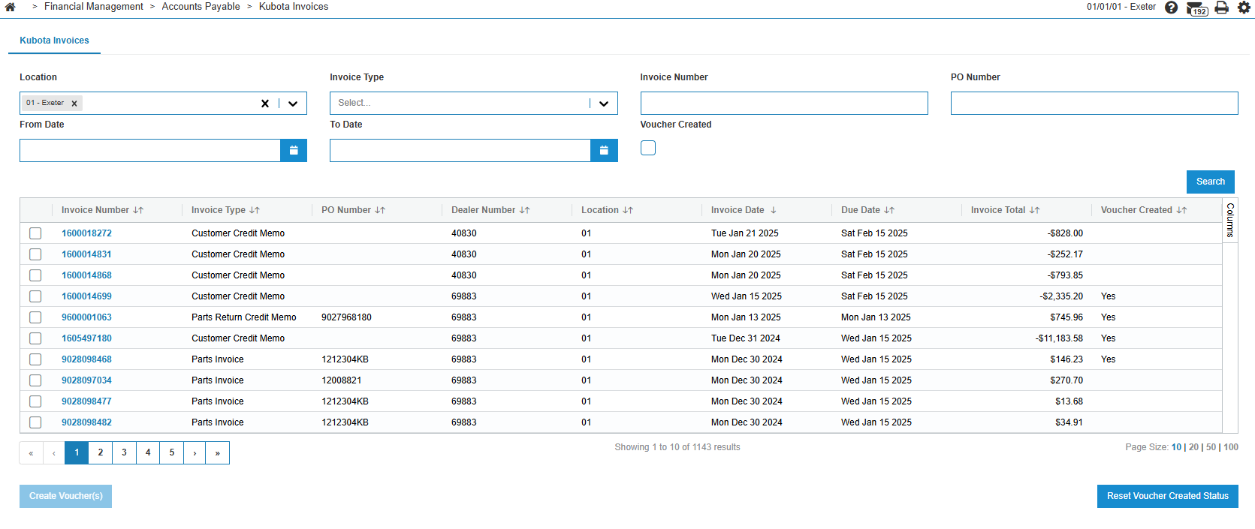Tick the checkbox for invoice 9028097034
The width and height of the screenshot is (1255, 529).
[35, 380]
